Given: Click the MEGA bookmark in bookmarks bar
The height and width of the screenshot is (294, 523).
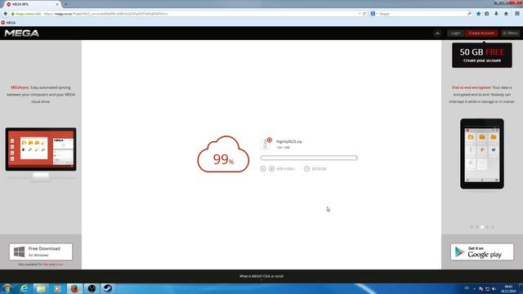Looking at the screenshot, I should point(8,23).
